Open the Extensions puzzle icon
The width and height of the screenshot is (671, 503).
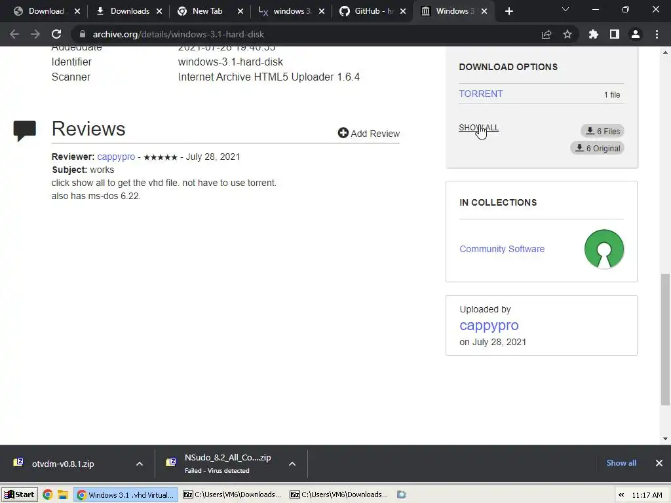(594, 34)
